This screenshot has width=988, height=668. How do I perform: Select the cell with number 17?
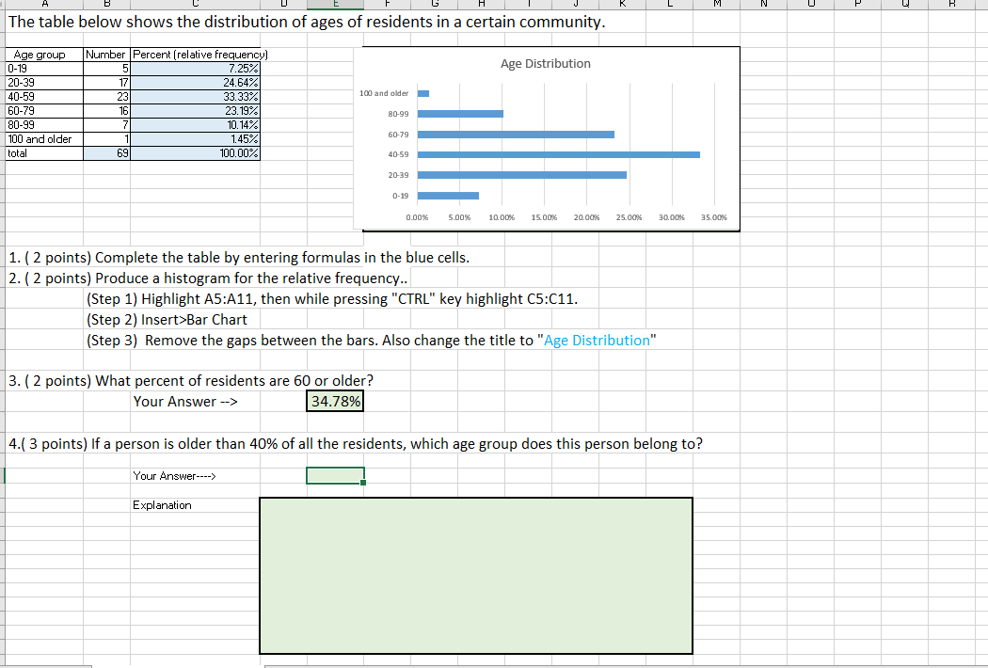coord(106,83)
